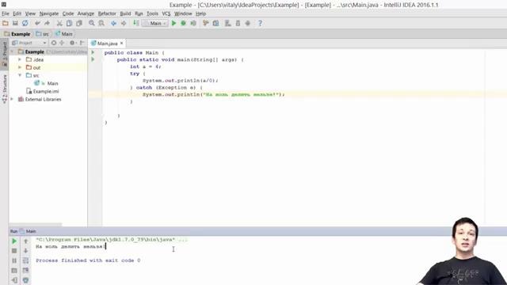507x285 pixels.
Task: Click the java path line in console
Action: click(x=112, y=240)
